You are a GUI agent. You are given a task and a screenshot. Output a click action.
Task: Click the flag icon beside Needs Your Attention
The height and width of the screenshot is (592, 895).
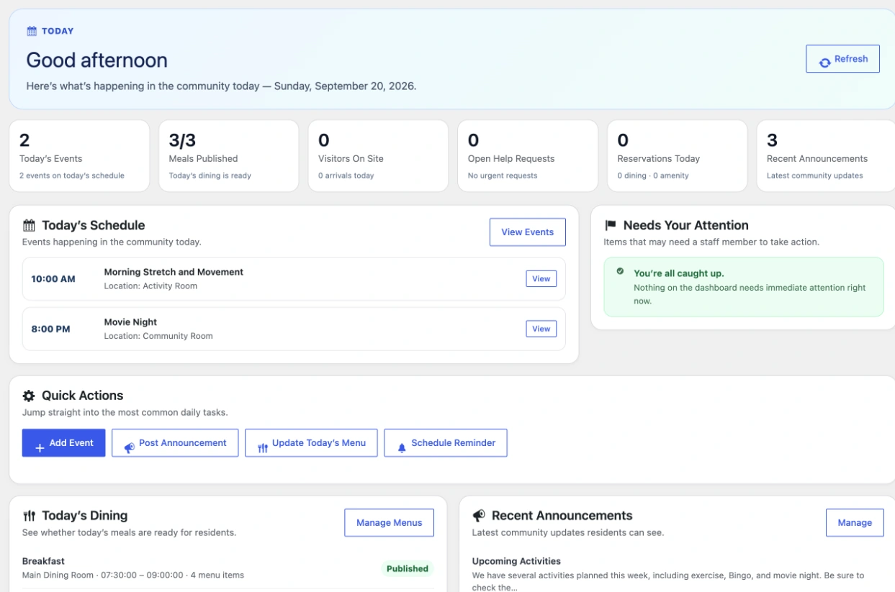click(611, 225)
